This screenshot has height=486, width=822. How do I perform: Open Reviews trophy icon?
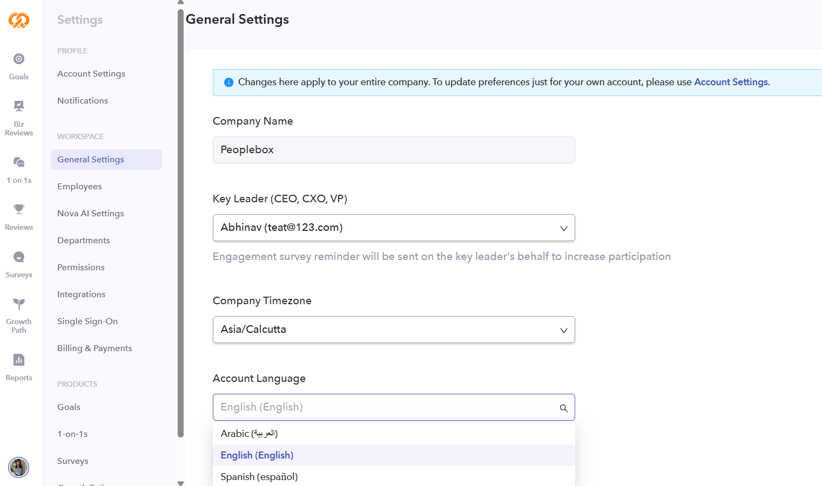pyautogui.click(x=19, y=209)
